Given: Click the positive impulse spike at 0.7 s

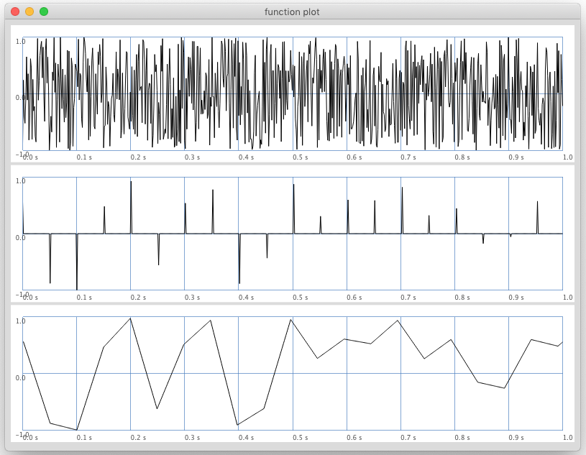Looking at the screenshot, I should click(x=402, y=211).
